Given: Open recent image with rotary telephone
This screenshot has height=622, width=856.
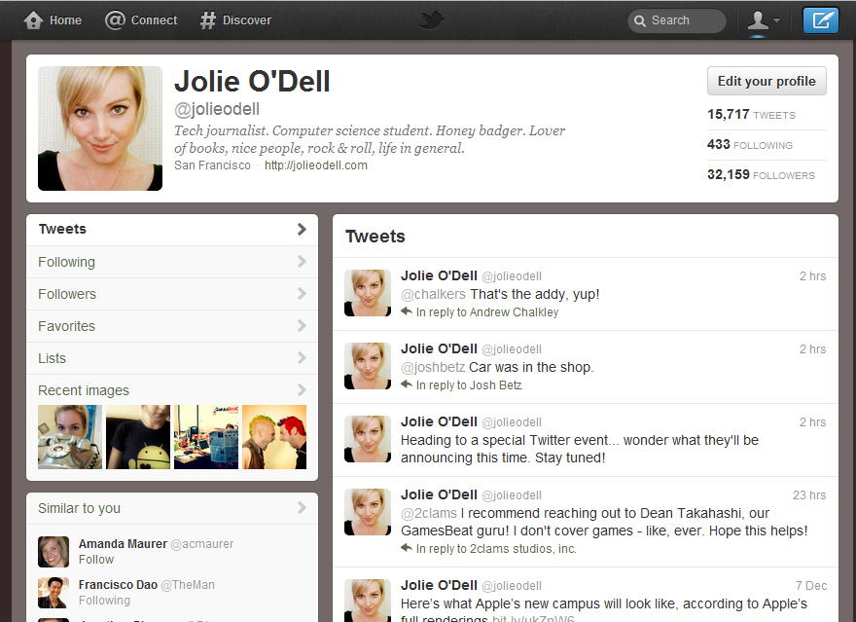Looking at the screenshot, I should [70, 437].
